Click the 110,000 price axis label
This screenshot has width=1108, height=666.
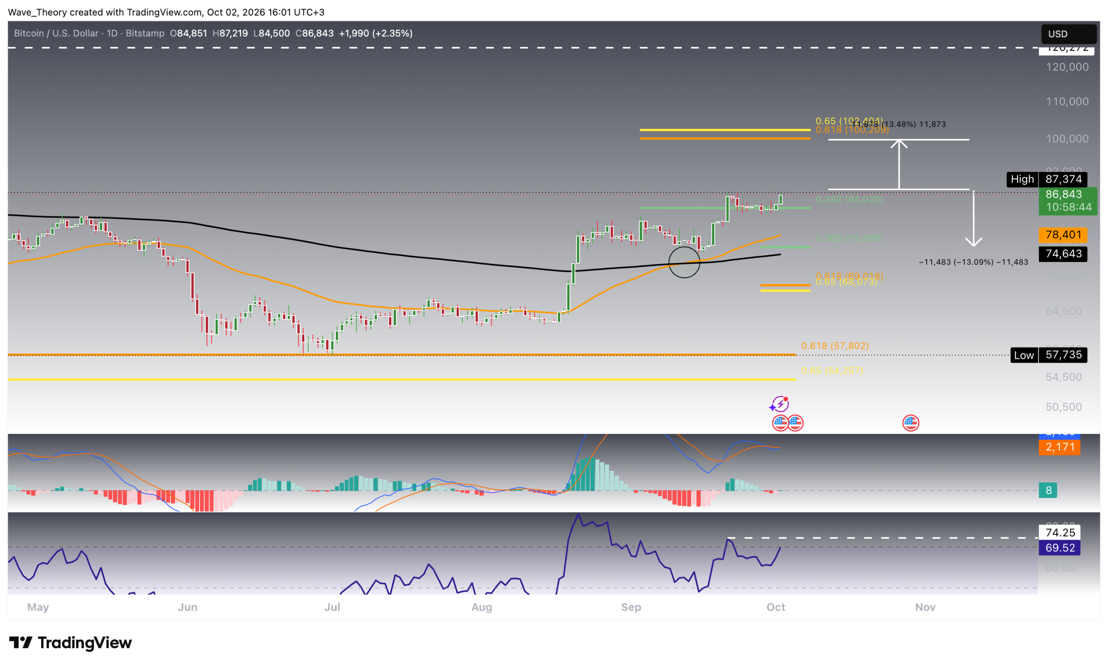coord(1067,101)
